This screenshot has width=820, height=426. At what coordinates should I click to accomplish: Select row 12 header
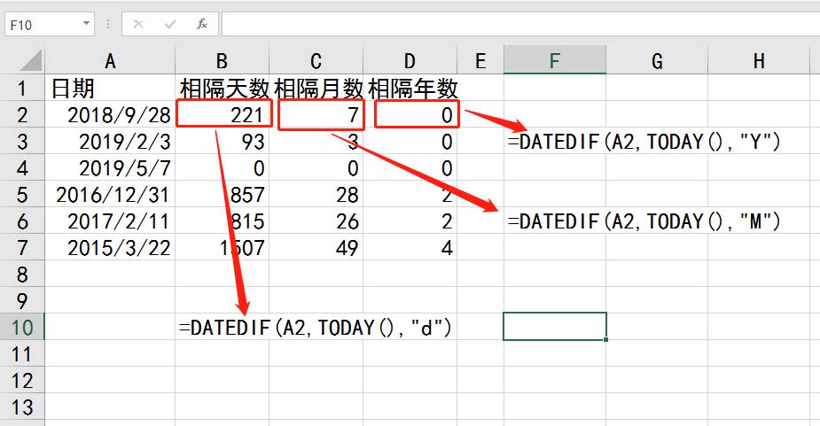[22, 381]
